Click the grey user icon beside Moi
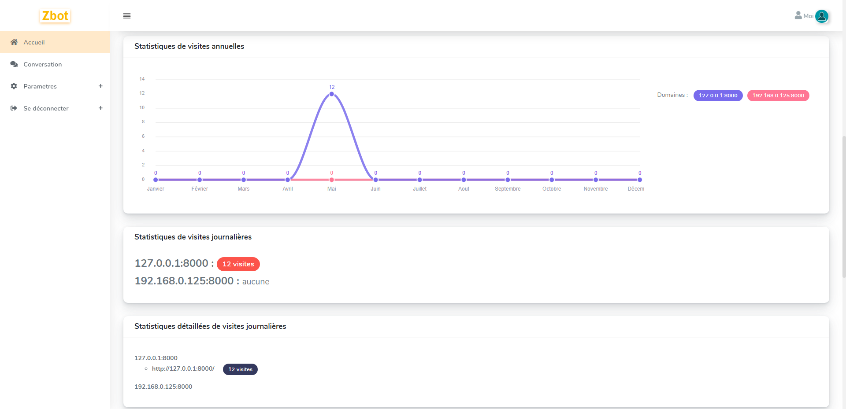Viewport: 846px width, 409px height. (798, 15)
